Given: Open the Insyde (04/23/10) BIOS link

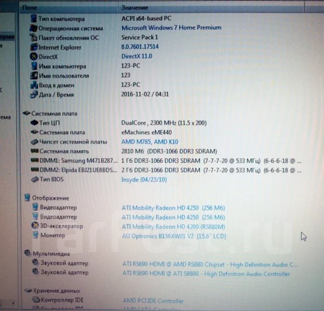Looking at the screenshot, I should point(144,180).
